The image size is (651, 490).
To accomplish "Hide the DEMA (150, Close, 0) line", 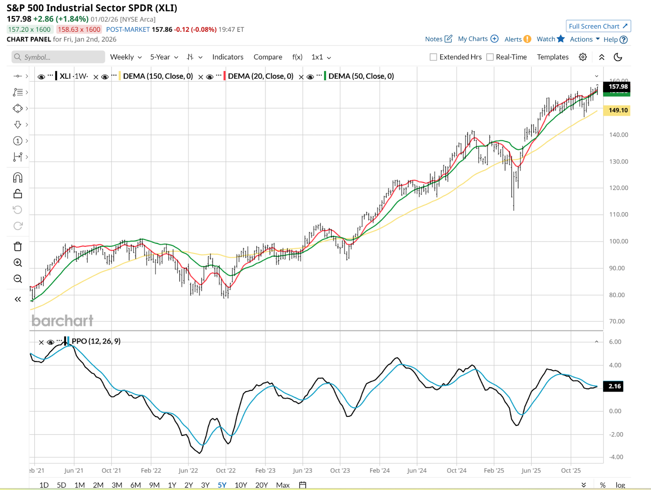I will point(105,77).
